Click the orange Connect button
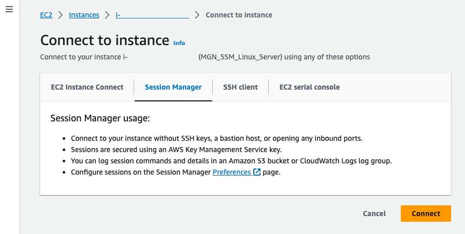465x234 pixels. [426, 214]
